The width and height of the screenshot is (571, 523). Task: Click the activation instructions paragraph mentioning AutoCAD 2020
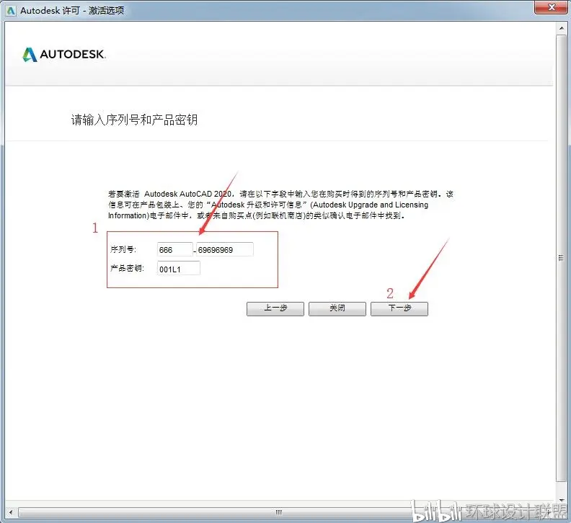pyautogui.click(x=280, y=205)
